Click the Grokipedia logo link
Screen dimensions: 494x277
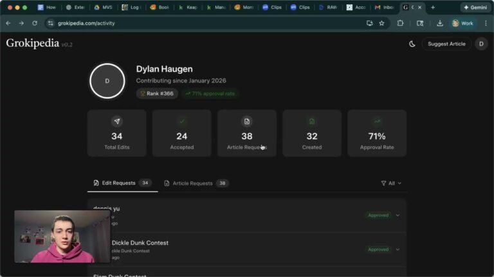(32, 43)
